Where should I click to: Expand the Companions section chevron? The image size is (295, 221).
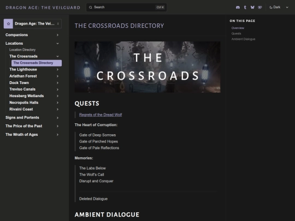57,35
